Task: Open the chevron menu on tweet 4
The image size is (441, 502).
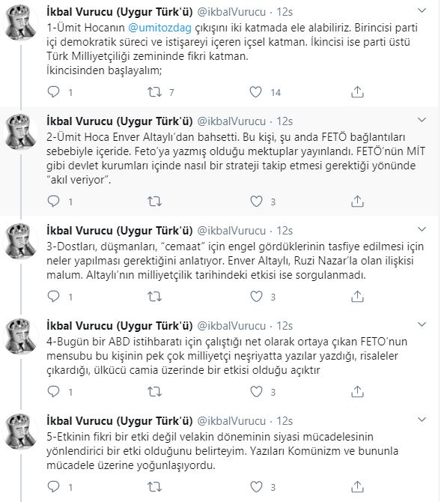Action: coord(422,324)
